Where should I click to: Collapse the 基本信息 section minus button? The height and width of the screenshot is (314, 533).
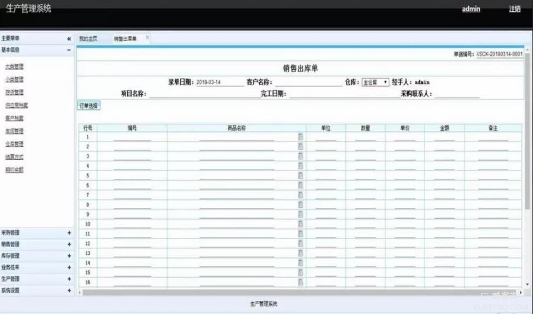coord(69,50)
